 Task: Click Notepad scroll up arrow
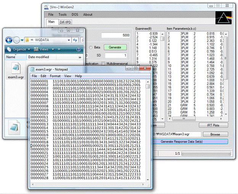click(x=148, y=82)
